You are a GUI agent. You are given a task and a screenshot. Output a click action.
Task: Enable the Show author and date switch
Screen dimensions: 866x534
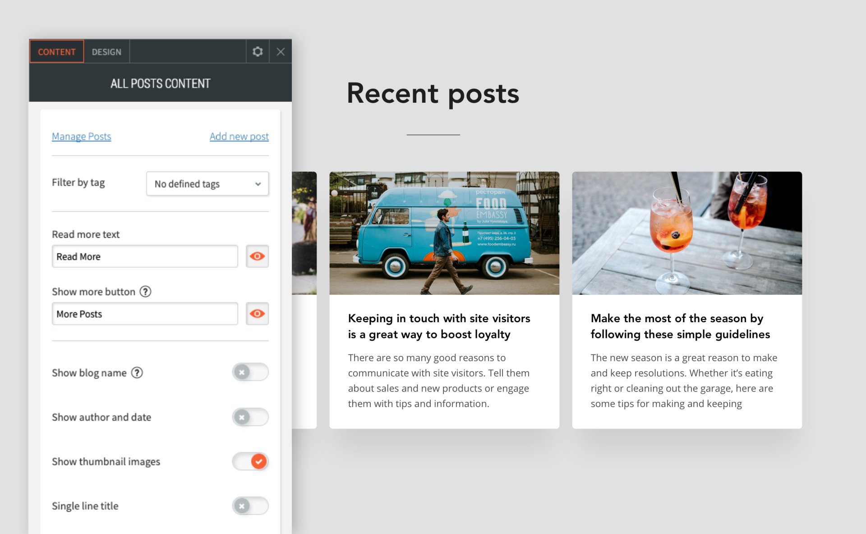click(250, 417)
